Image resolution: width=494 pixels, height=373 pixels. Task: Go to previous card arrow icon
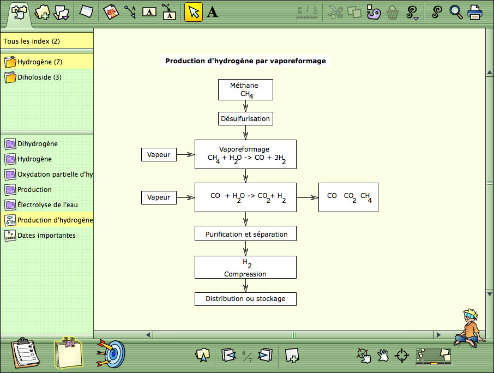tap(228, 355)
